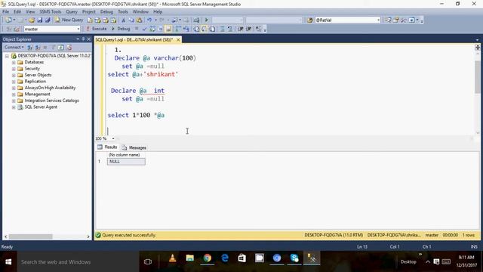The image size is (483, 272).
Task: Expand the AlwaysOn High Availability folder
Action: point(14,88)
